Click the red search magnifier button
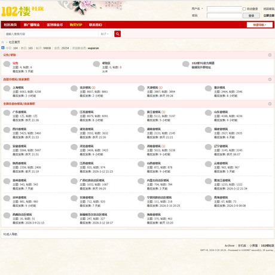 point(117,34)
